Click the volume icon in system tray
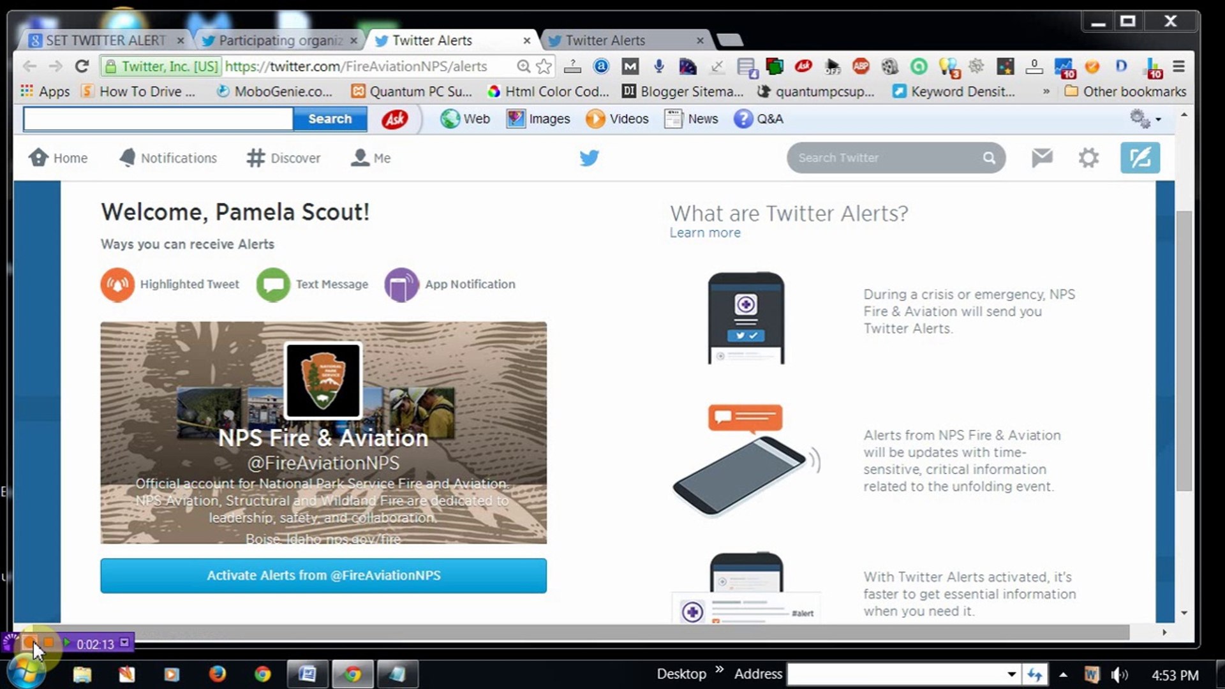 (x=1119, y=675)
